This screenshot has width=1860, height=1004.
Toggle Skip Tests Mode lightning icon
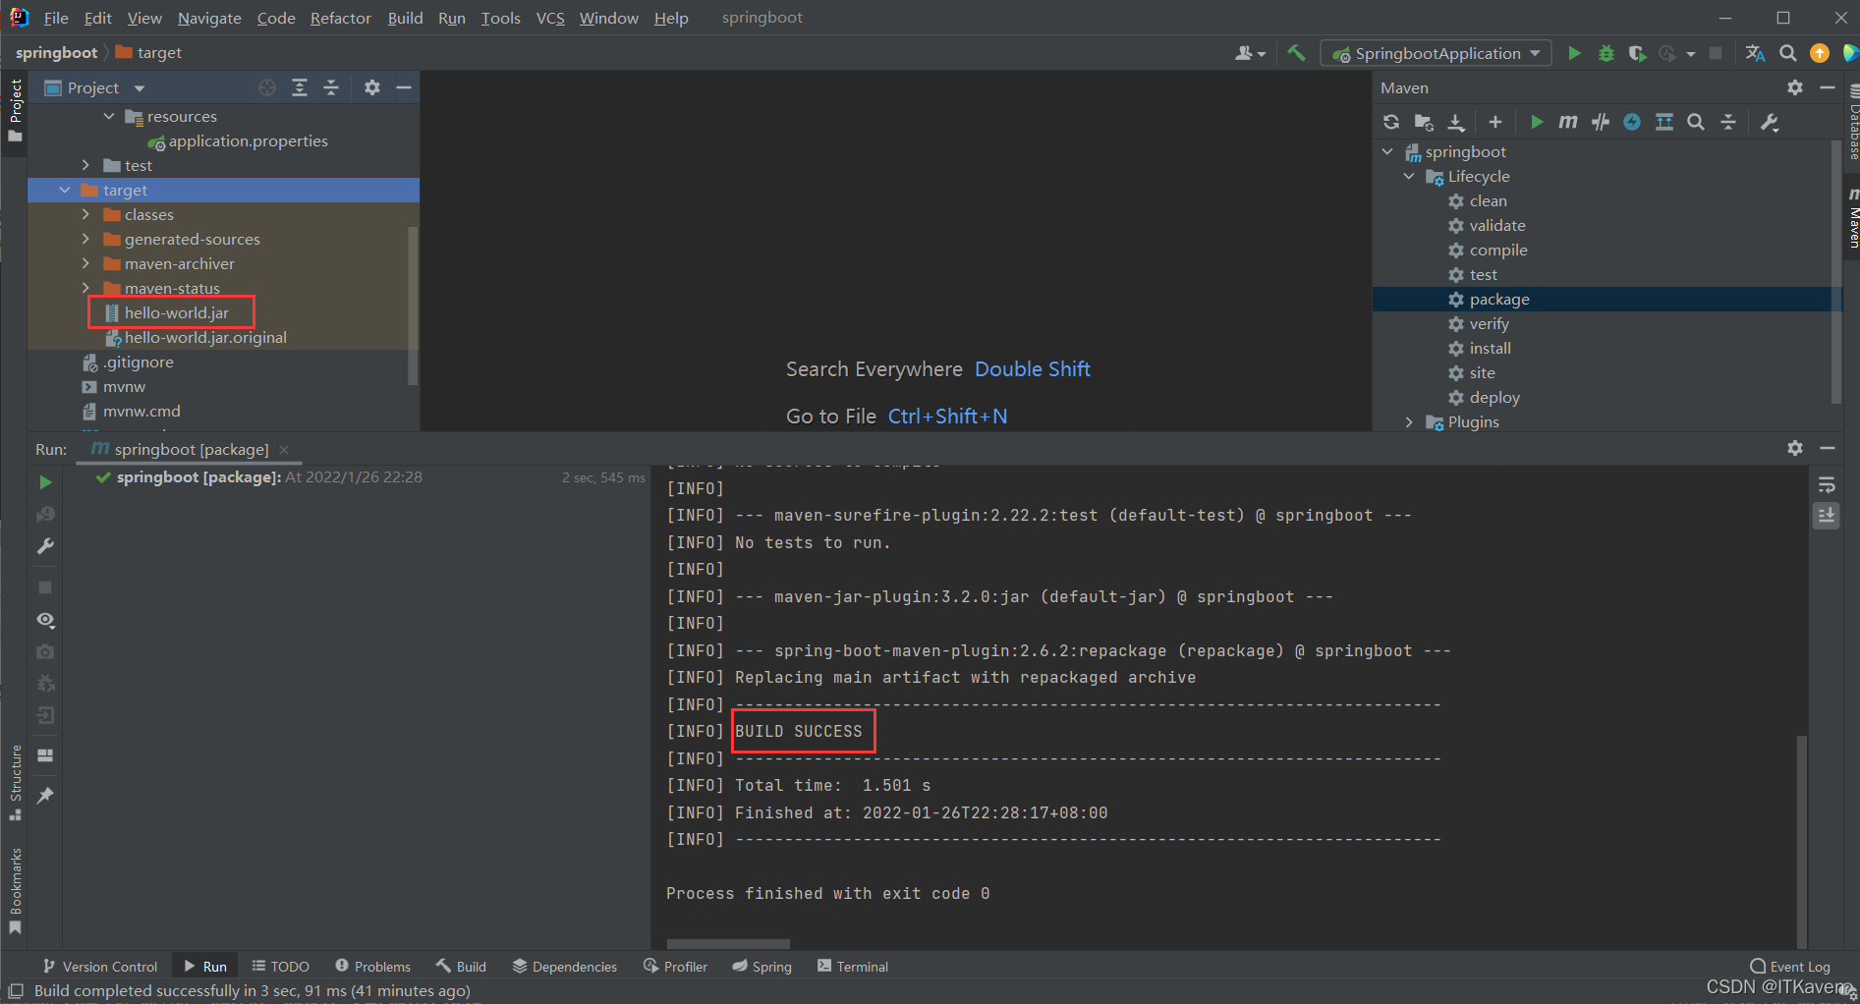[x=1632, y=122]
